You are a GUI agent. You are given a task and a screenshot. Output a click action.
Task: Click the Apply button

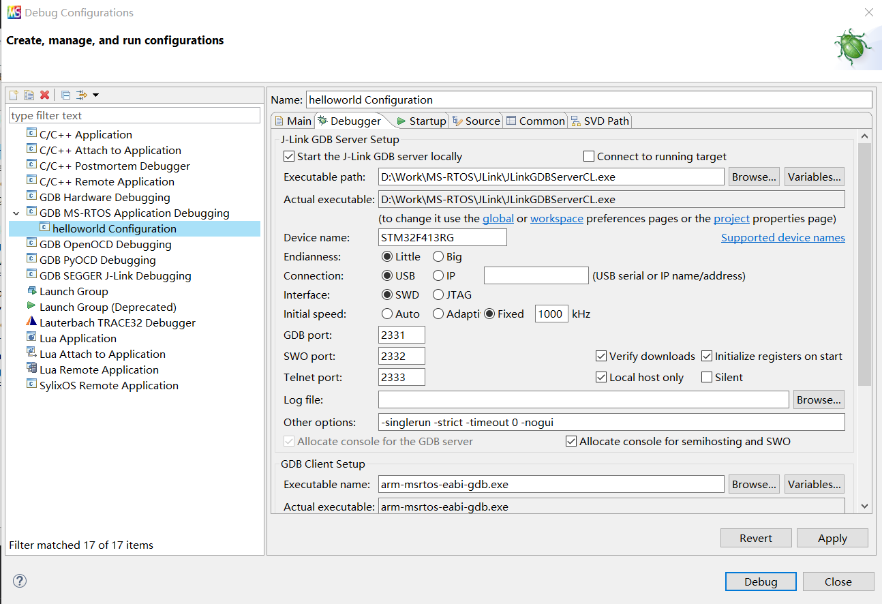pos(832,539)
